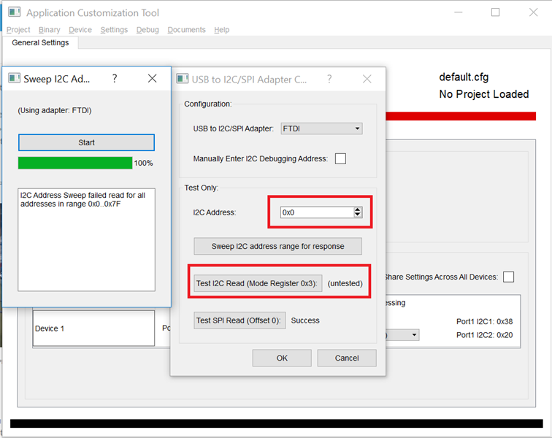This screenshot has width=552, height=438.
Task: Open the Help menu
Action: tap(221, 30)
